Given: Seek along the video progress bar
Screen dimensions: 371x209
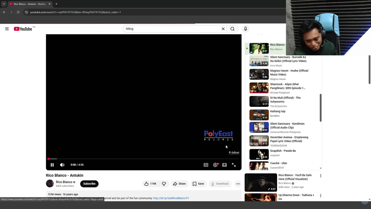Looking at the screenshot, I should coord(143,159).
